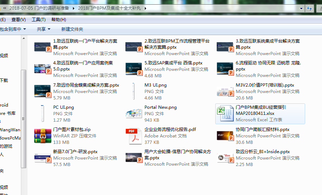Open the 工具(T) menu
This screenshot has width=322, height=195.
tap(38, 20)
